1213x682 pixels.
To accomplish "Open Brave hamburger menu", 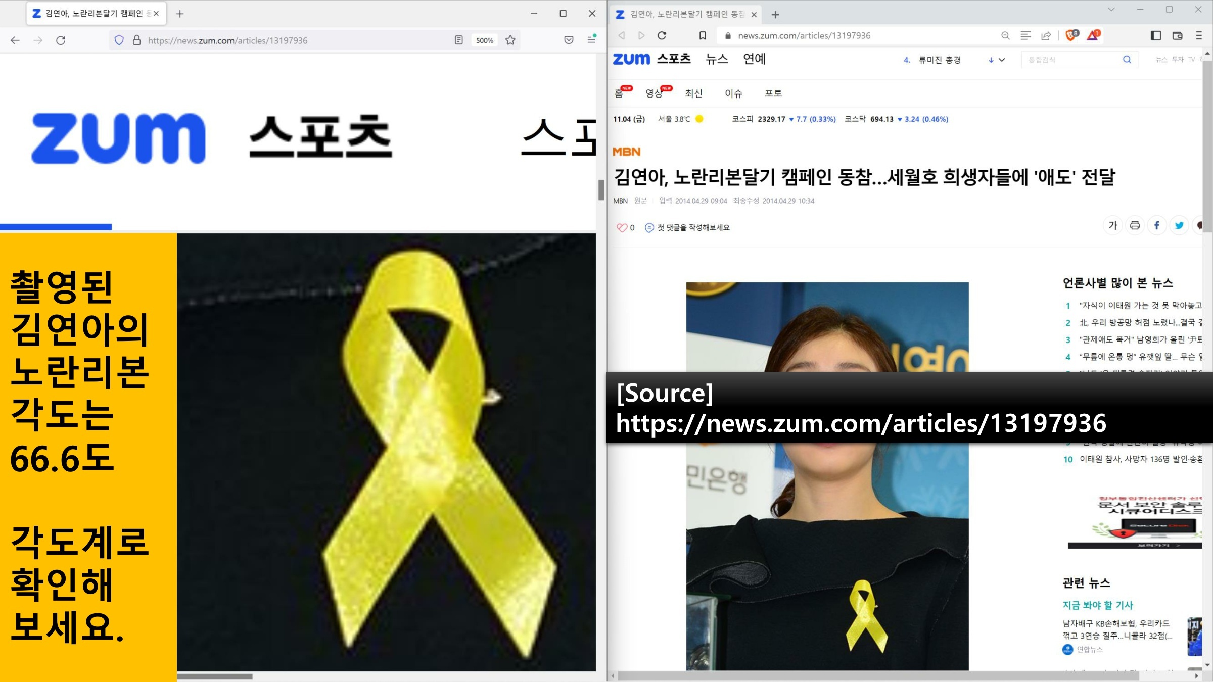I will coord(1199,35).
